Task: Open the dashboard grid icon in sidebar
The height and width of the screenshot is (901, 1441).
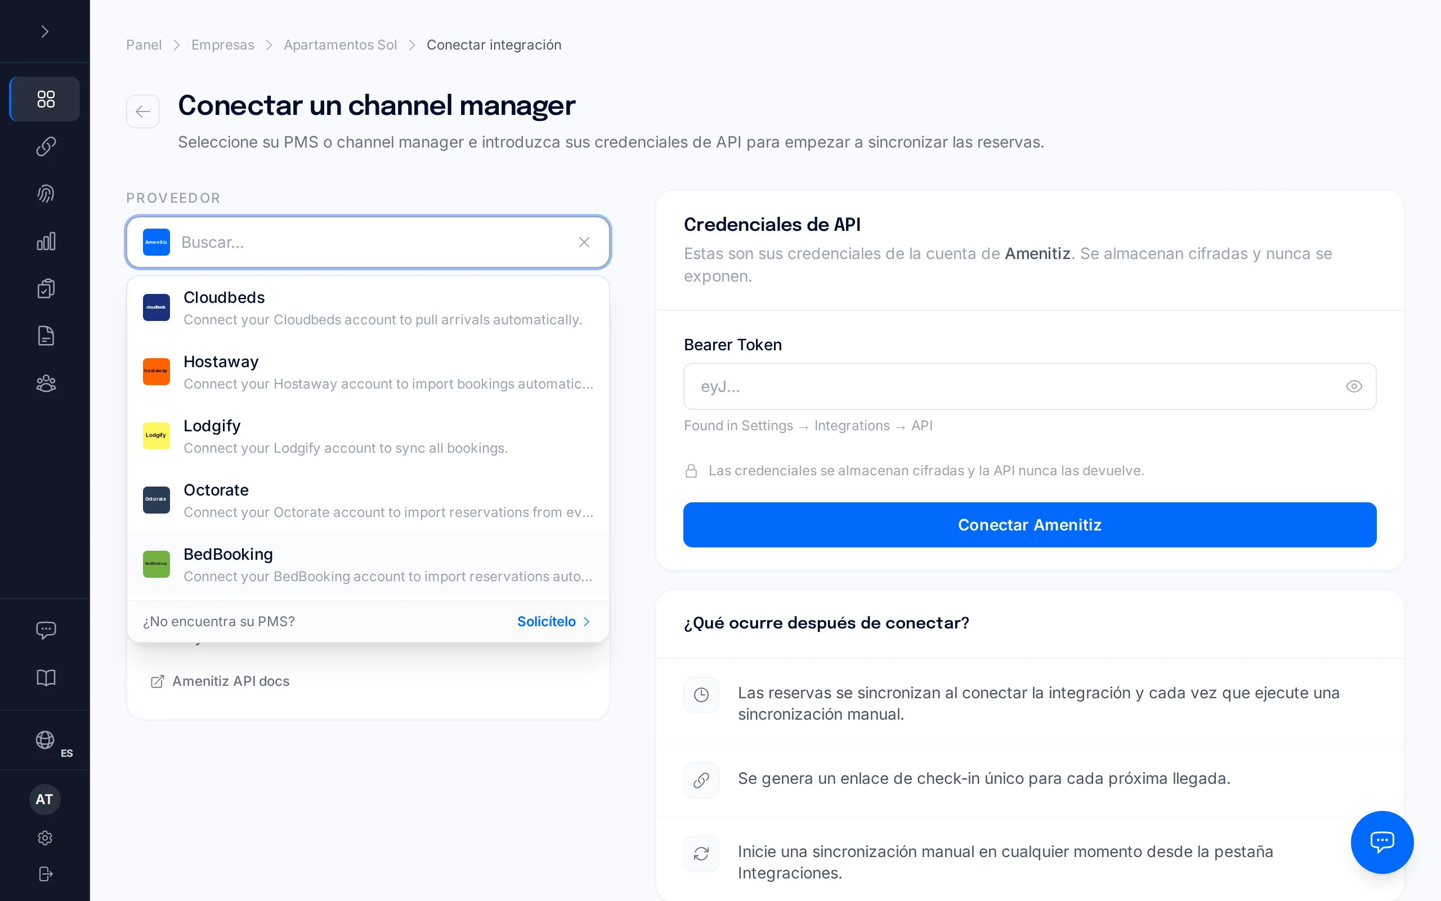Action: tap(45, 99)
